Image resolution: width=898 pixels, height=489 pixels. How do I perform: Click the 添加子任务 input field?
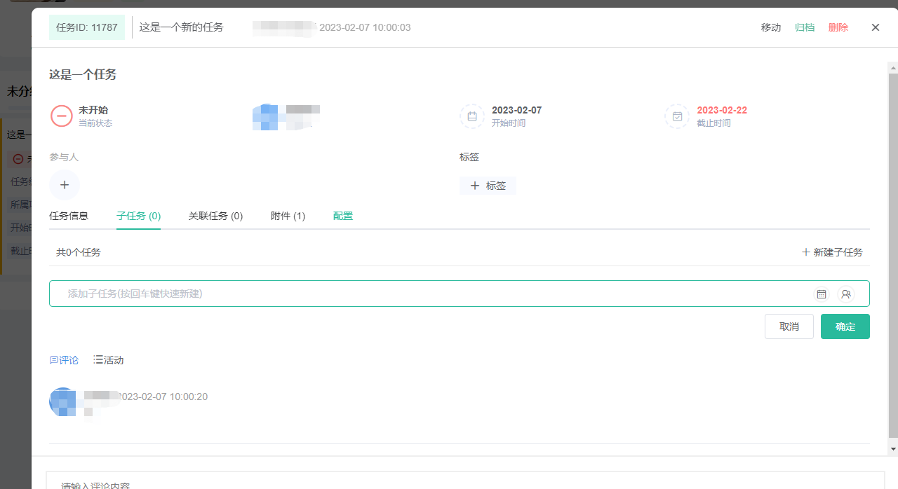pos(421,294)
